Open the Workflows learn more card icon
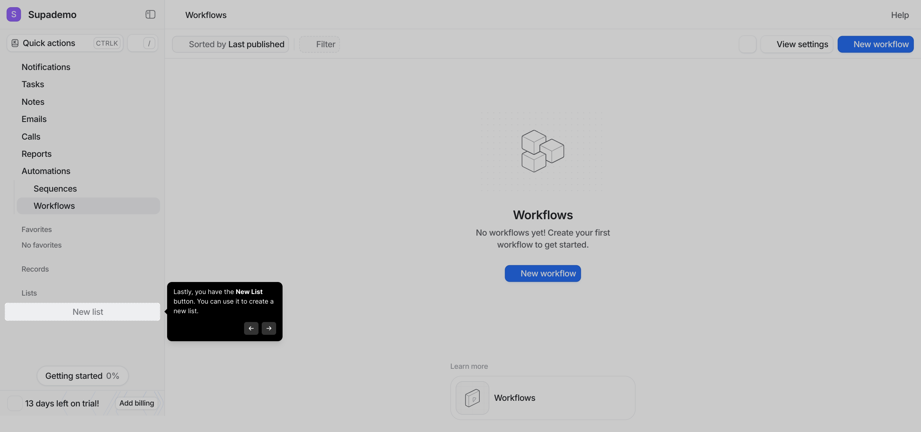Viewport: 921px width, 432px height. [x=473, y=398]
